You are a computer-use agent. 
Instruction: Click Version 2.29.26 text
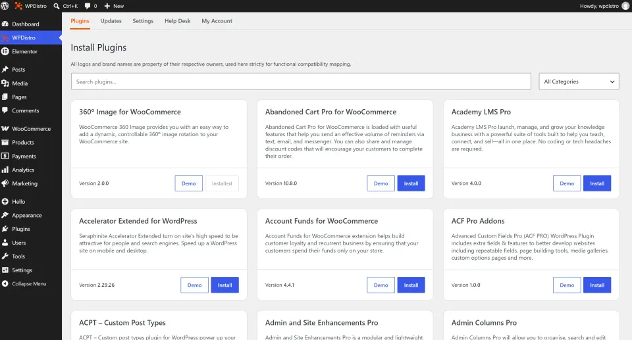pyautogui.click(x=97, y=285)
